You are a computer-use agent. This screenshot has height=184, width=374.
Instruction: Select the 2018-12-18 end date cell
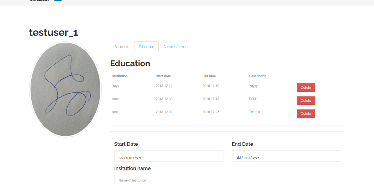coord(211,99)
